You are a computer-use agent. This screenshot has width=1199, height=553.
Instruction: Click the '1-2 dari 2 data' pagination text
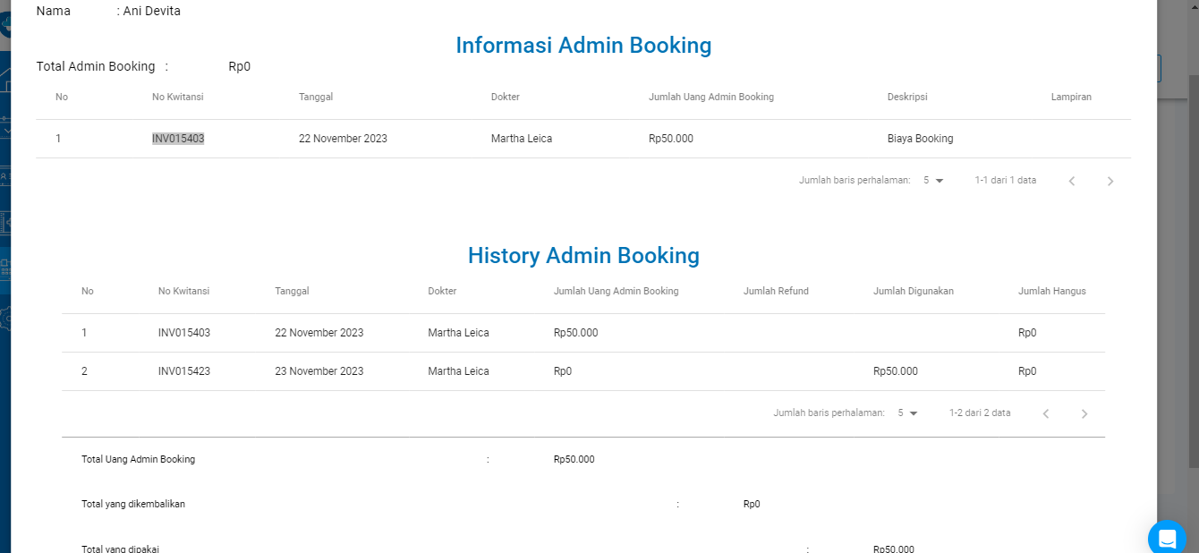pos(980,413)
